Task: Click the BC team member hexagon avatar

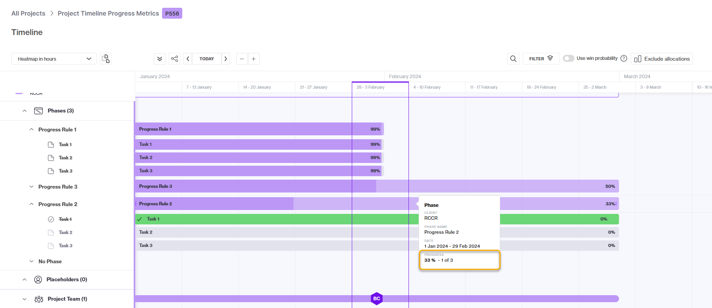Action: pyautogui.click(x=377, y=299)
